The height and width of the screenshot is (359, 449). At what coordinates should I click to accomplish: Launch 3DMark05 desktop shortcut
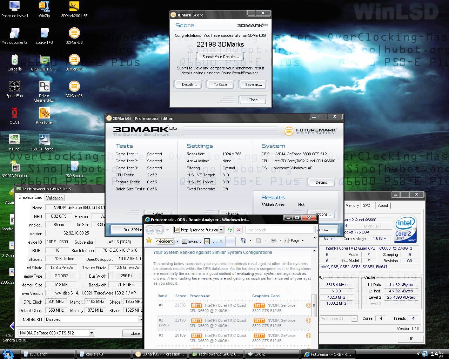pos(74,63)
